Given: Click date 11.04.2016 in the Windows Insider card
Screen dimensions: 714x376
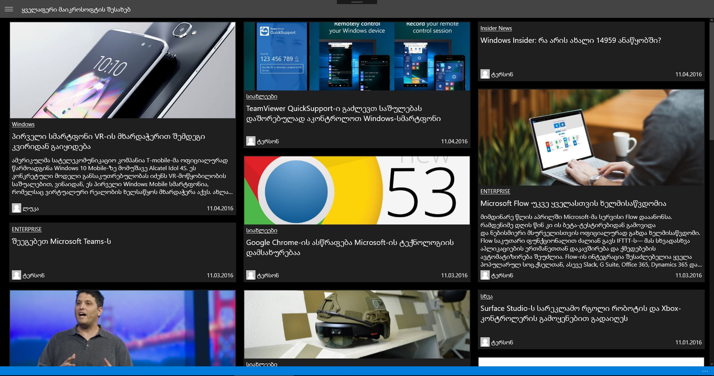Looking at the screenshot, I should point(689,74).
